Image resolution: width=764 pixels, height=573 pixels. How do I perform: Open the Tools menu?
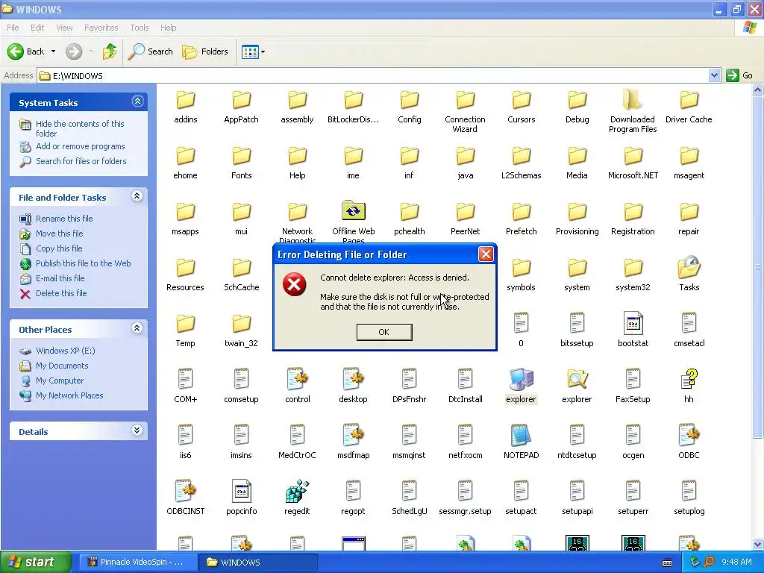(x=139, y=28)
